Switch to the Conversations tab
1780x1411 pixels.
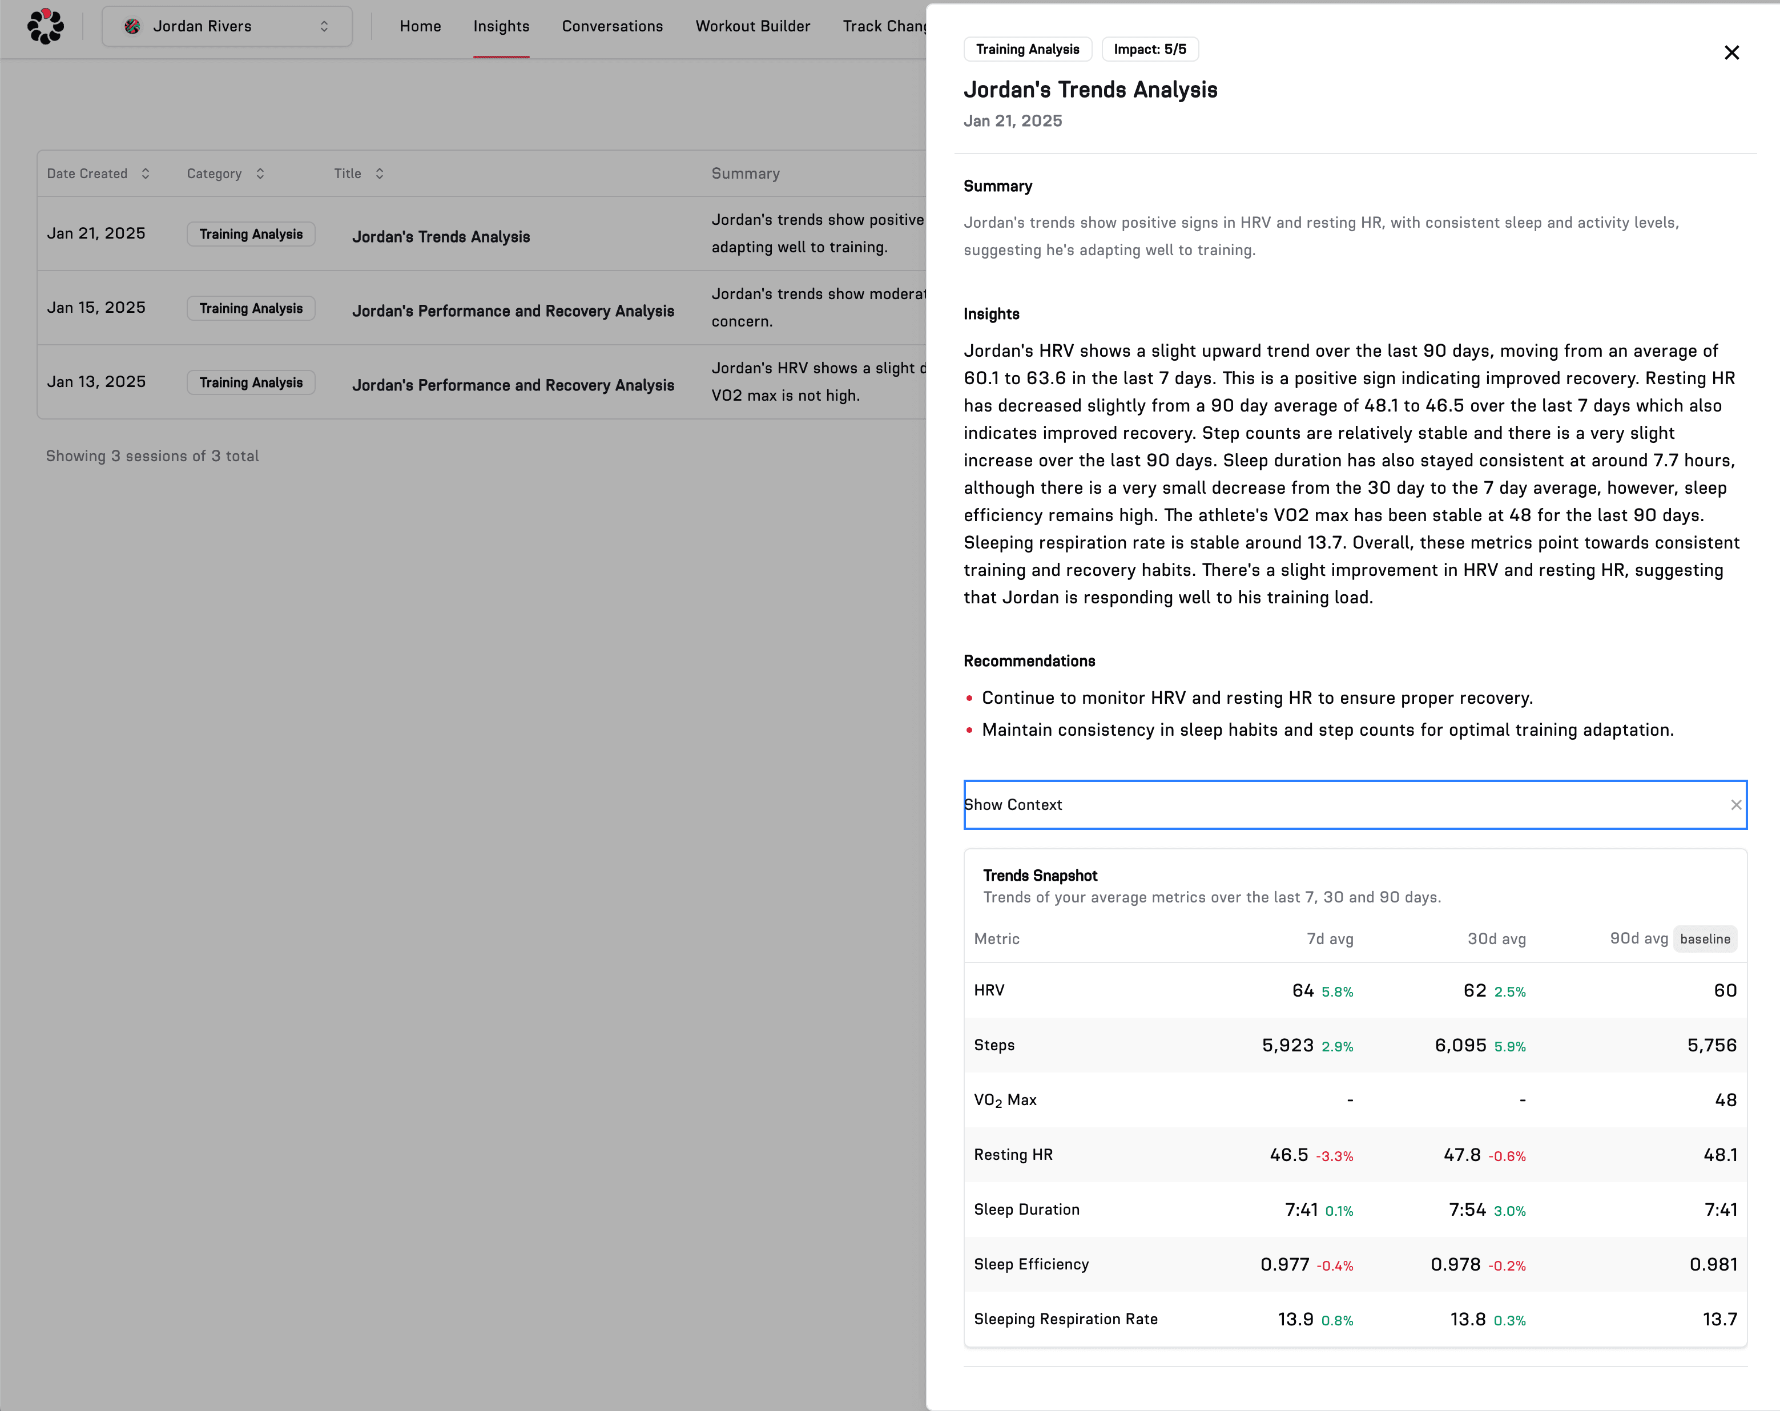coord(612,26)
